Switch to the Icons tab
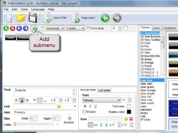Screen dimensions: 178x133 156,28
